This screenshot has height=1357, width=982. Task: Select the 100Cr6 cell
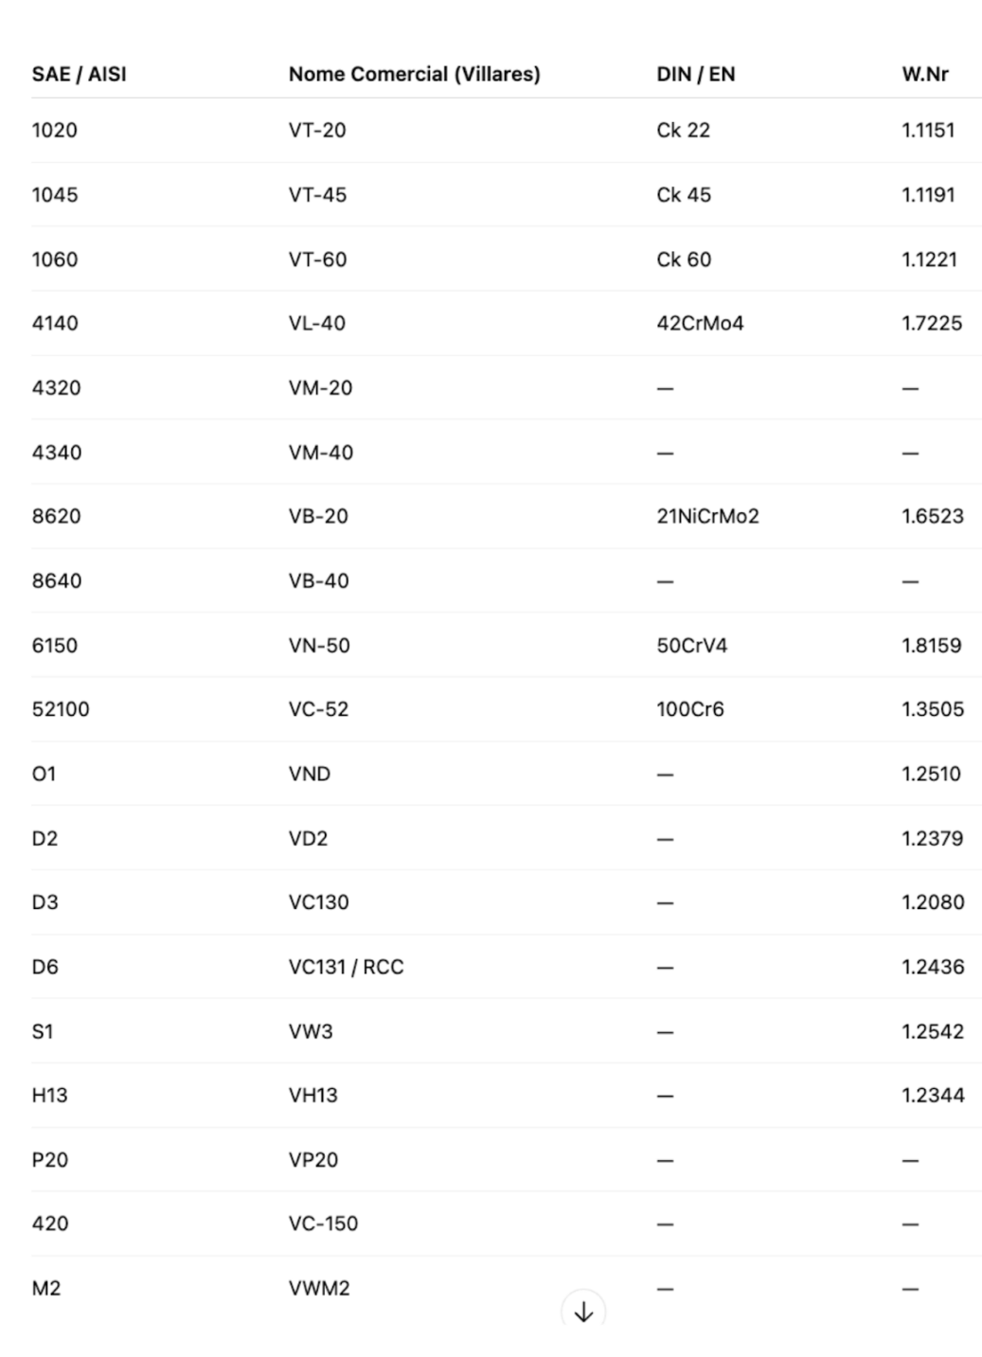click(690, 709)
